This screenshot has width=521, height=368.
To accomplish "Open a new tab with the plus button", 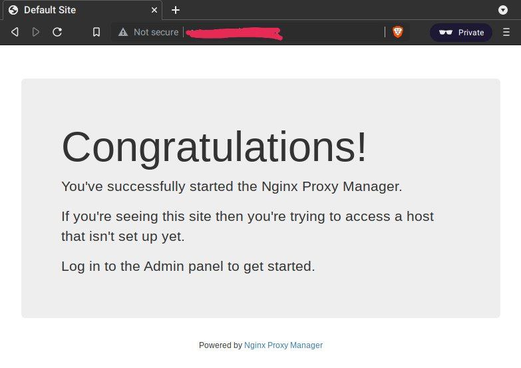I will pyautogui.click(x=176, y=10).
